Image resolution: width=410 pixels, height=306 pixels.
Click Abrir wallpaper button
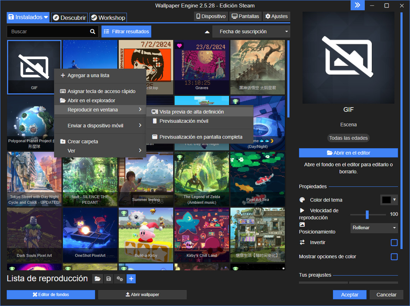pos(142,295)
